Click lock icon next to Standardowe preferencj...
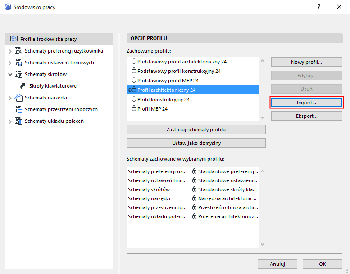Viewport: 350px width, 274px height. [x=195, y=171]
